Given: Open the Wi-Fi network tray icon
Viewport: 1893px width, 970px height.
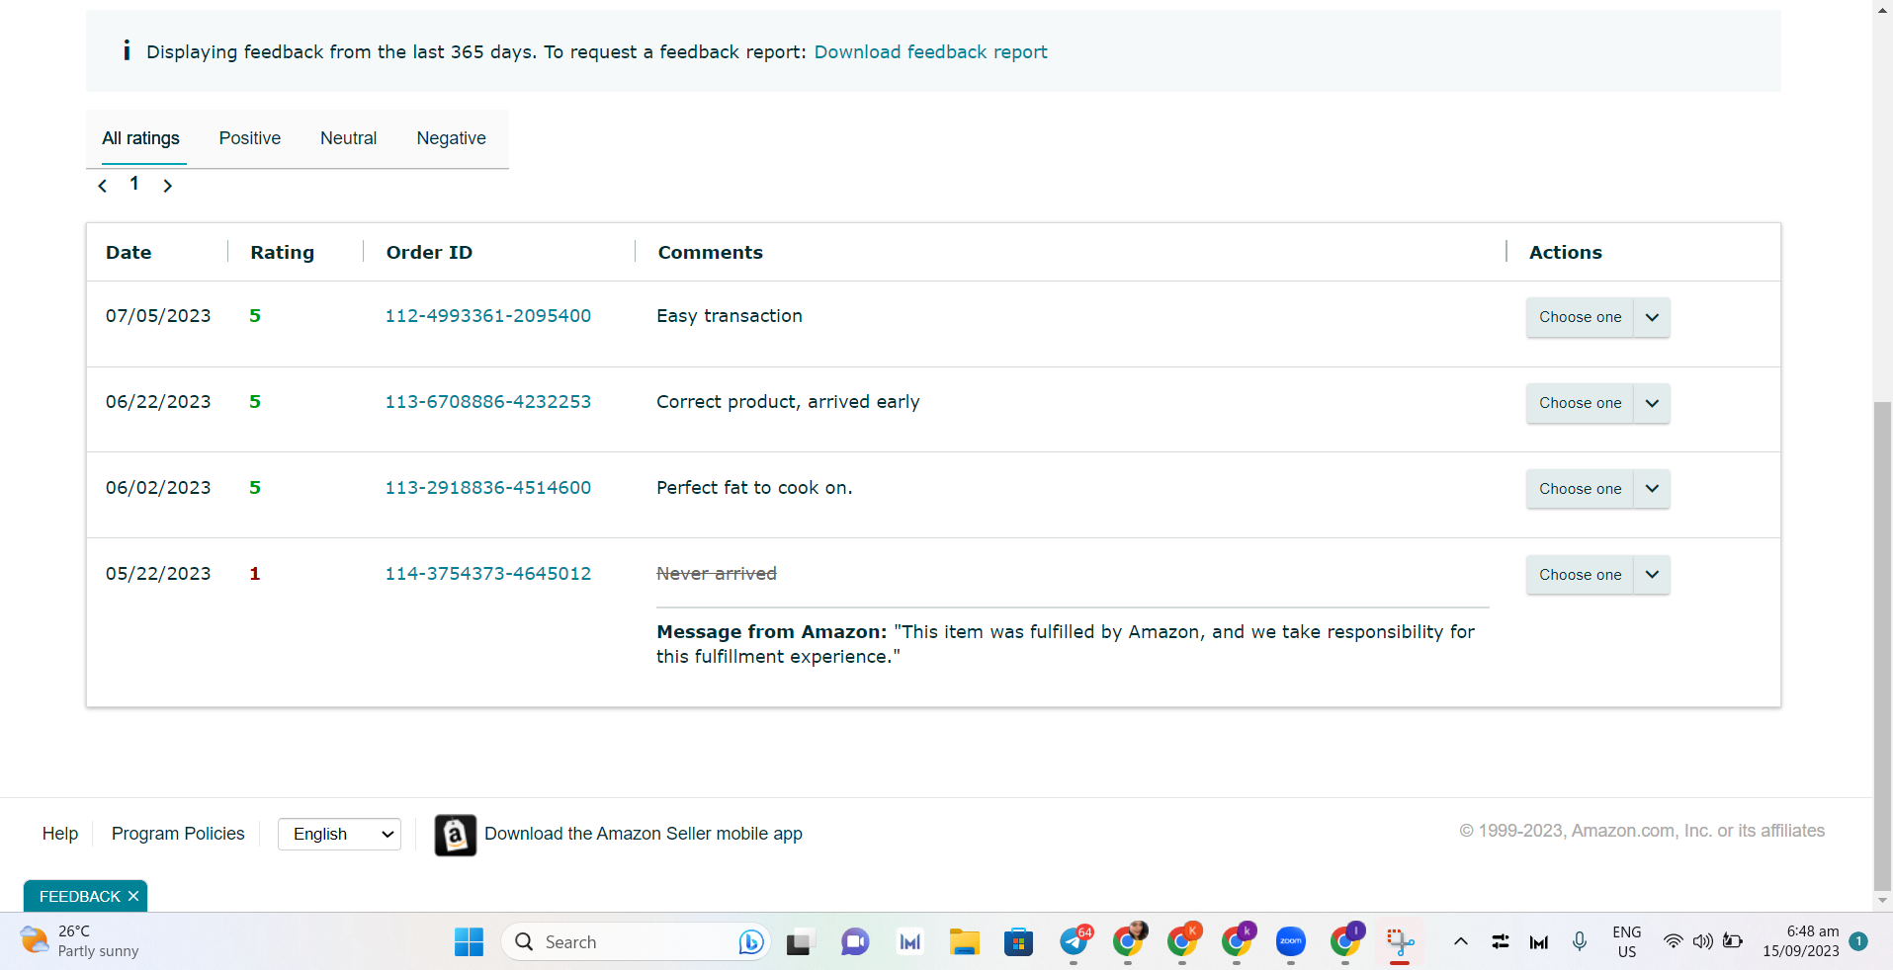Looking at the screenshot, I should pyautogui.click(x=1673, y=941).
